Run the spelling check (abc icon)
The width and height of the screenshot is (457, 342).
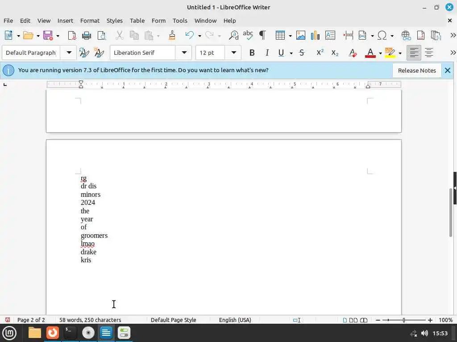[x=248, y=35]
